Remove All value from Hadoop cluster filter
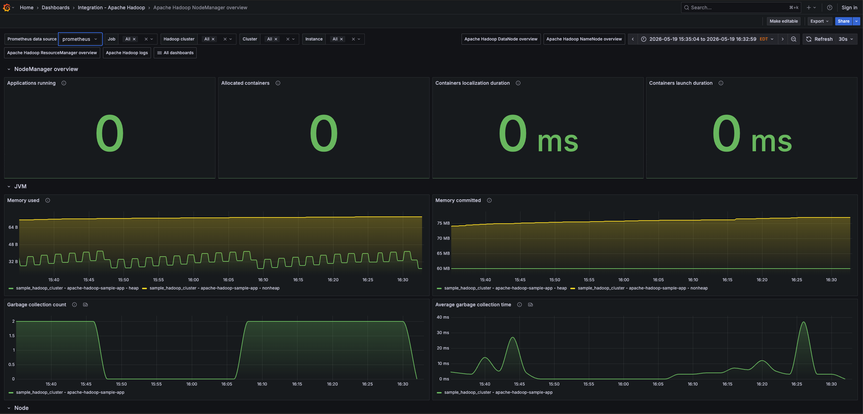 click(x=213, y=39)
